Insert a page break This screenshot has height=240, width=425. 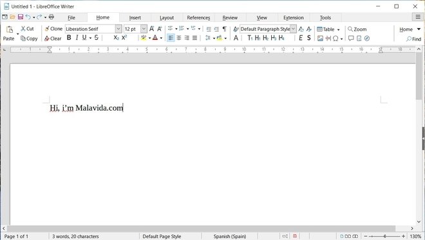328,38
